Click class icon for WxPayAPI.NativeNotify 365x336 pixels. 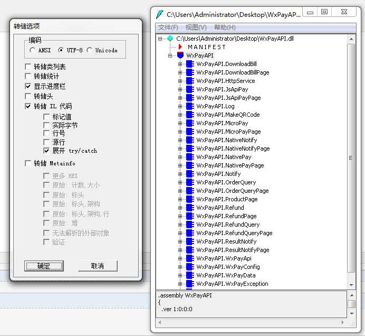pyautogui.click(x=190, y=140)
